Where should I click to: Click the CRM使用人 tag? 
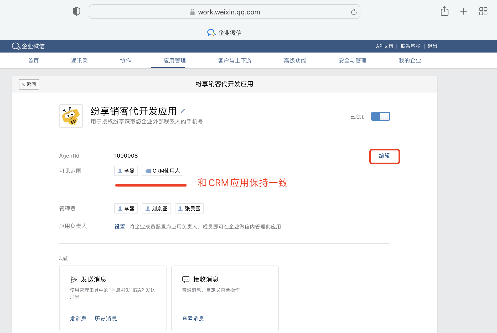(x=163, y=171)
